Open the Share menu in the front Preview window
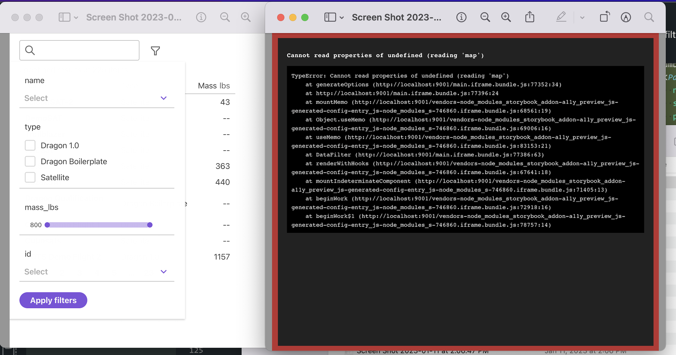Screen dimensions: 676x355 click(x=530, y=17)
